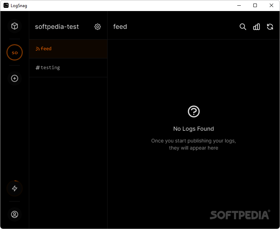Open the bar chart insights icon
The image size is (280, 229).
click(256, 27)
